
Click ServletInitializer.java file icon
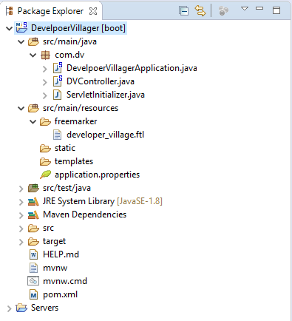click(x=57, y=95)
